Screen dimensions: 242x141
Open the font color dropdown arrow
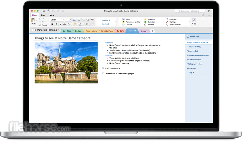point(83,24)
